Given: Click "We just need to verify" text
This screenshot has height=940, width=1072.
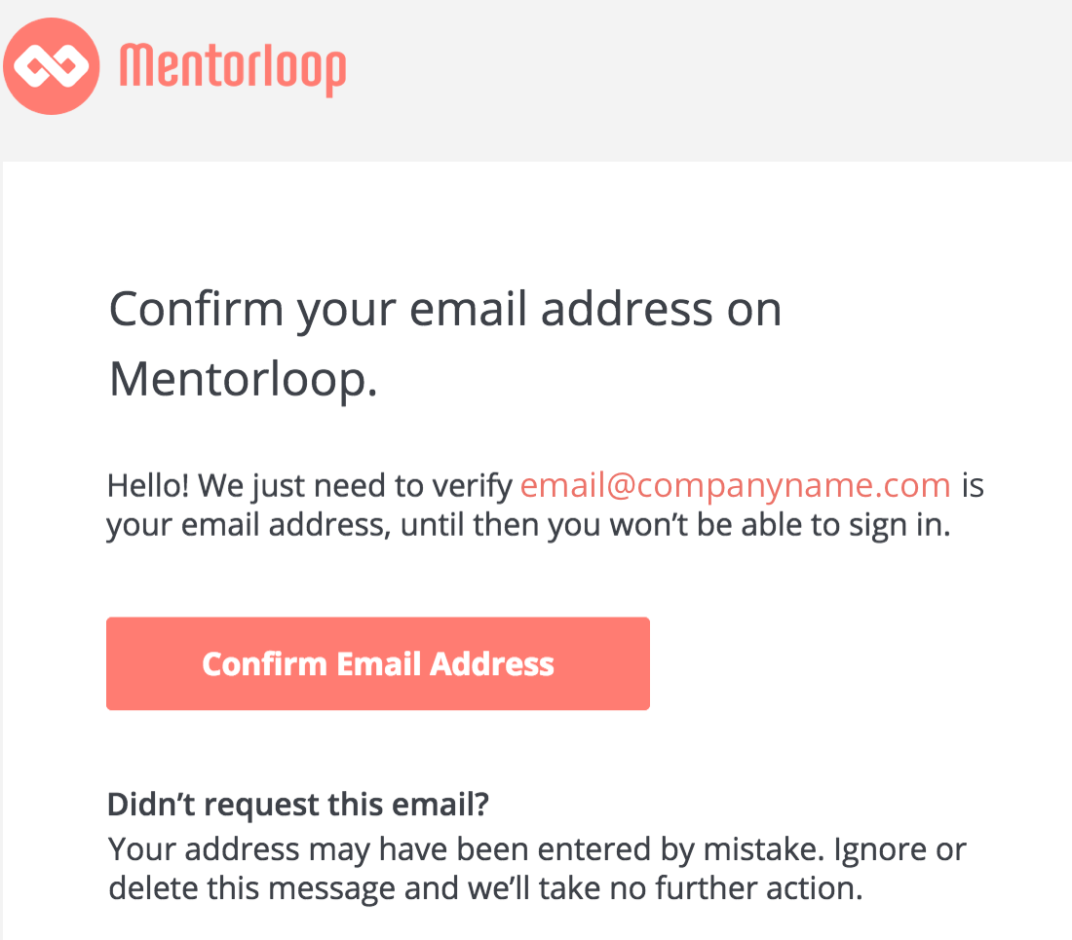Looking at the screenshot, I should point(355,486).
